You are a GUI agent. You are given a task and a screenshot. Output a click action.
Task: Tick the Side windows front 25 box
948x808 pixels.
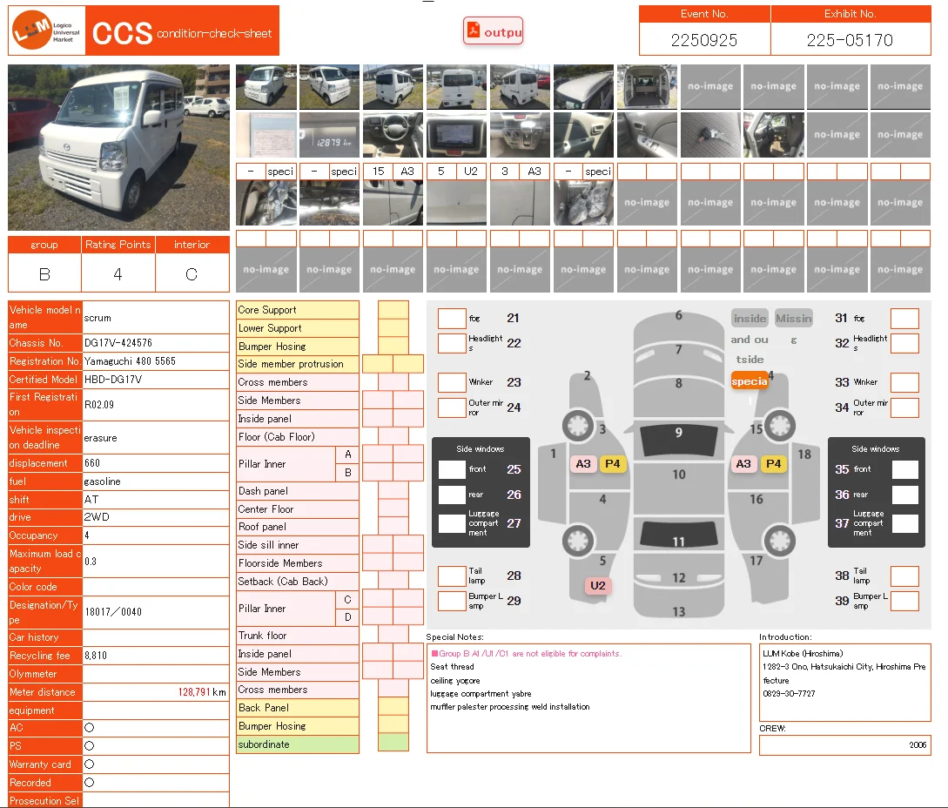pos(452,469)
